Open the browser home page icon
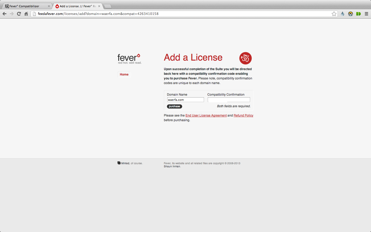Image resolution: width=371 pixels, height=232 pixels. 26,14
